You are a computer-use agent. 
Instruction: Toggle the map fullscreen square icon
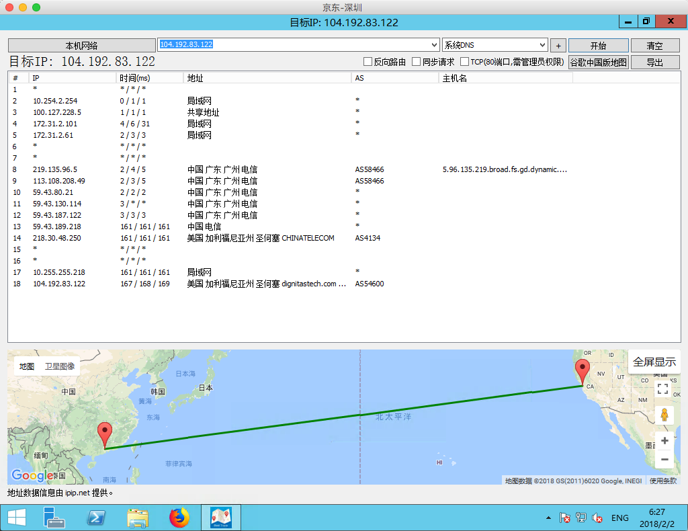(662, 389)
